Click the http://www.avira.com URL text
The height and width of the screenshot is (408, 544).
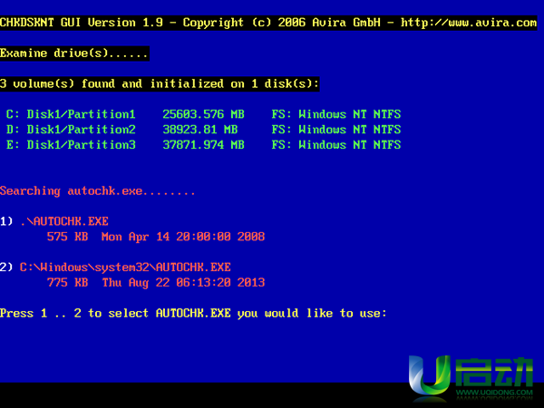(469, 23)
